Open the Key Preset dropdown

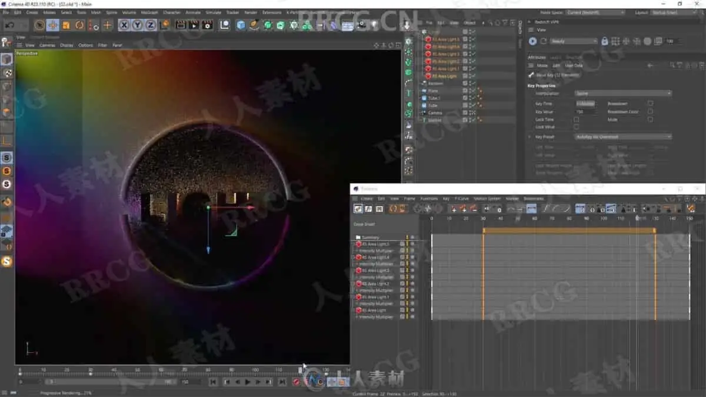click(622, 136)
